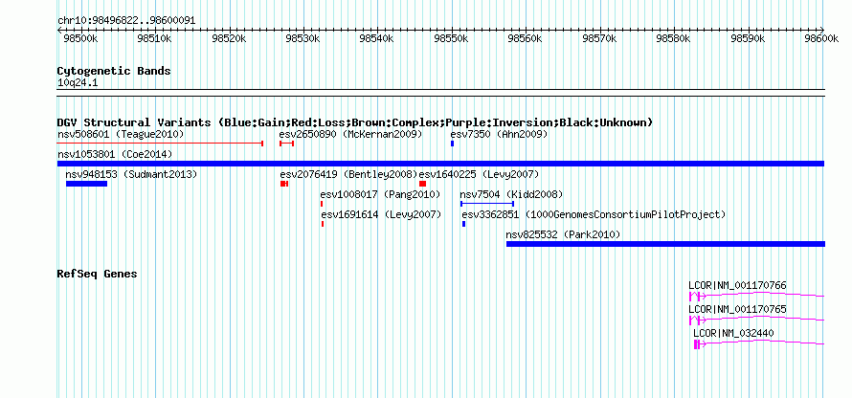Click the 98520k ruler tick label
This screenshot has width=852, height=398.
click(229, 38)
